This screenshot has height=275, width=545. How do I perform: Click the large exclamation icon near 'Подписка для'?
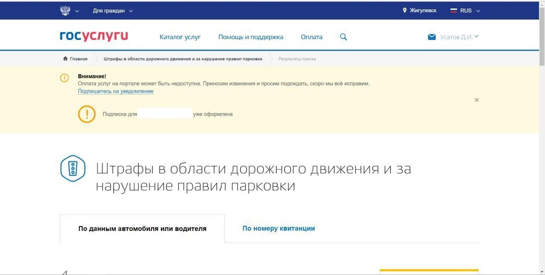[87, 114]
